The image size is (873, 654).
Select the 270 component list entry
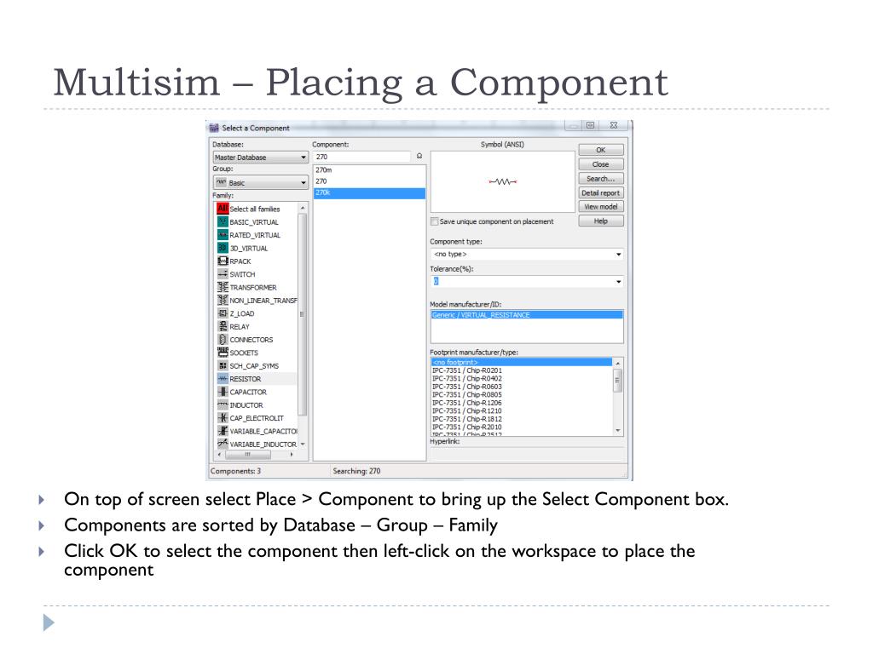tap(369, 181)
